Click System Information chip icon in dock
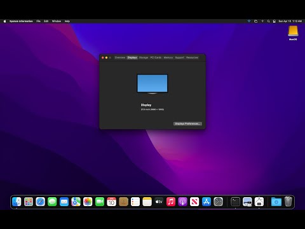Viewport: 305px width, 229px height. 259,202
